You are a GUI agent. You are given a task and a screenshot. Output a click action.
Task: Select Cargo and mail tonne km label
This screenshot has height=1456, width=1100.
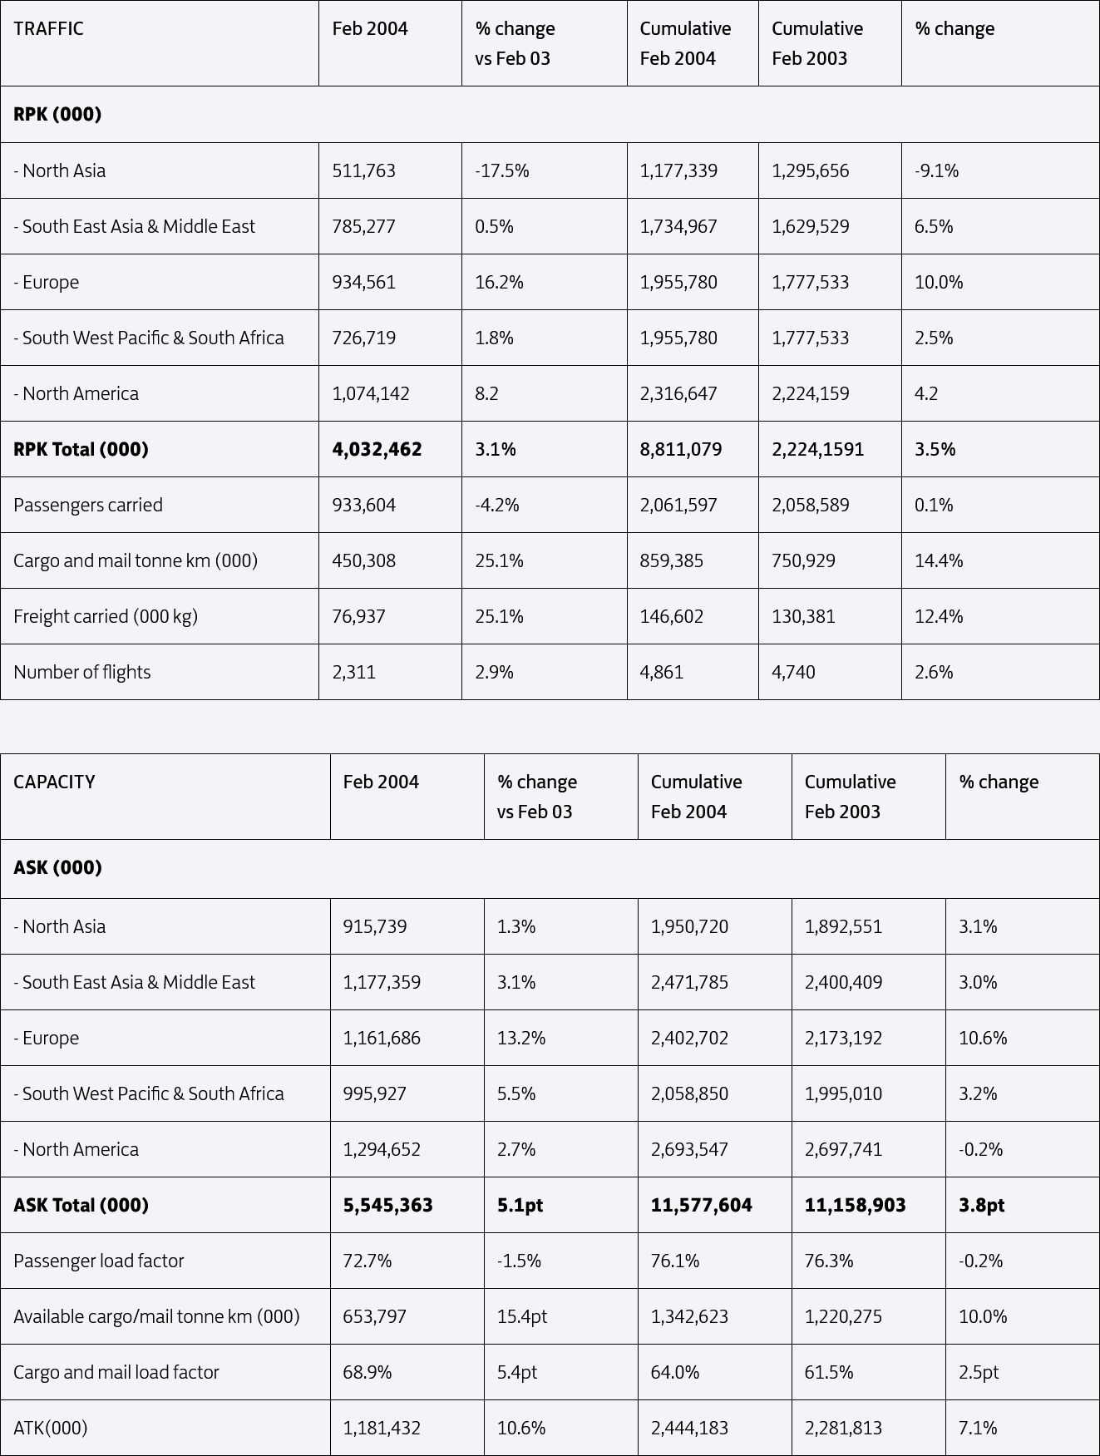pos(136,561)
